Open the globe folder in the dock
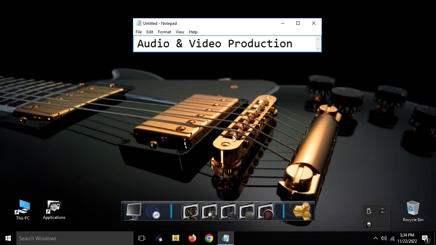436x245 pixels. click(209, 211)
